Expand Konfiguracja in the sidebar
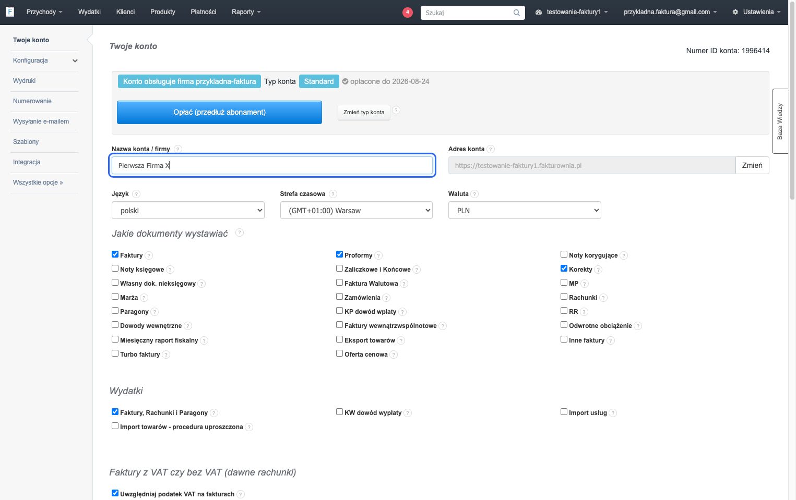Image resolution: width=796 pixels, height=500 pixels. (44, 60)
